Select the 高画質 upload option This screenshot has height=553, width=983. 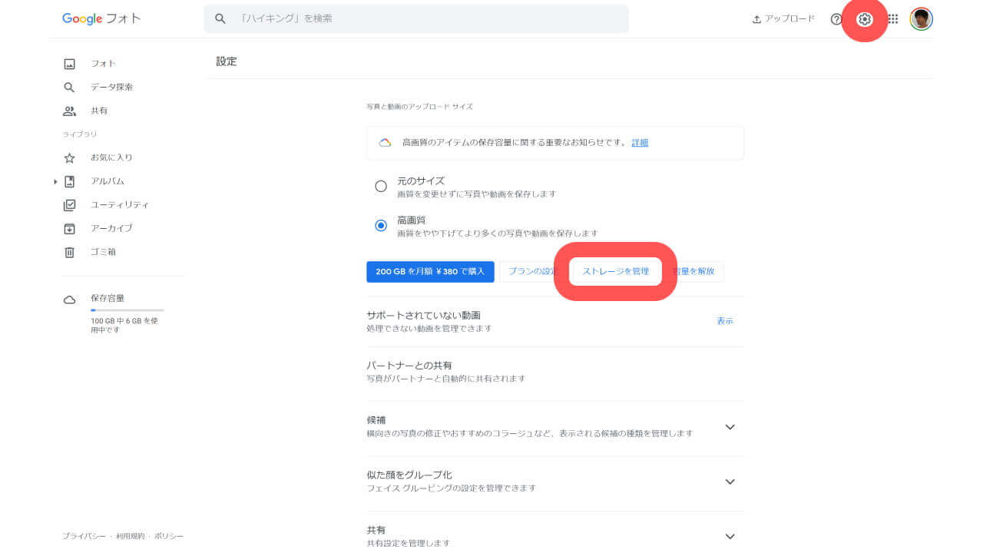point(381,225)
